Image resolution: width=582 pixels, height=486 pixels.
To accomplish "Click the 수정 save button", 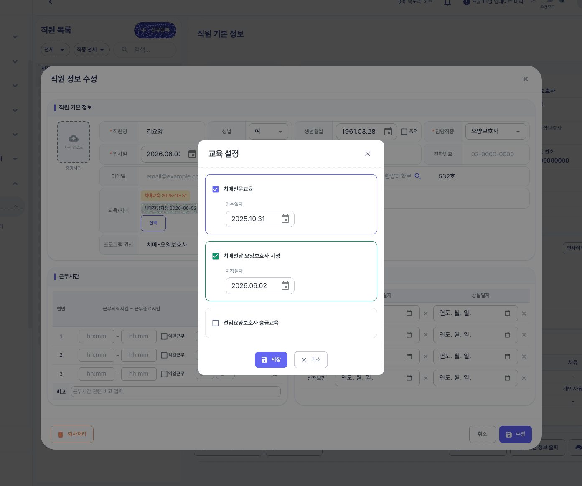I will [x=516, y=435].
